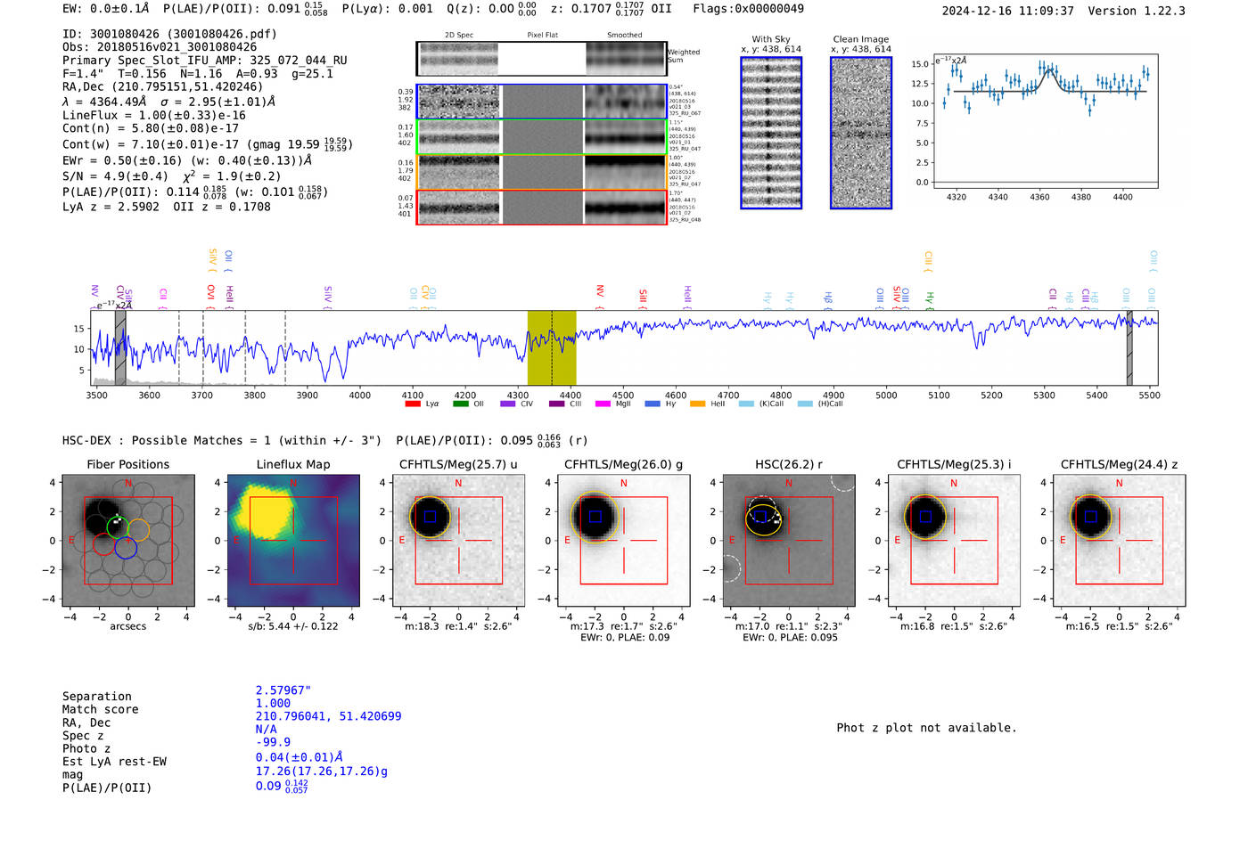
Task: Open the blue-bordered 2D fiber spectrum row
Action: click(541, 102)
